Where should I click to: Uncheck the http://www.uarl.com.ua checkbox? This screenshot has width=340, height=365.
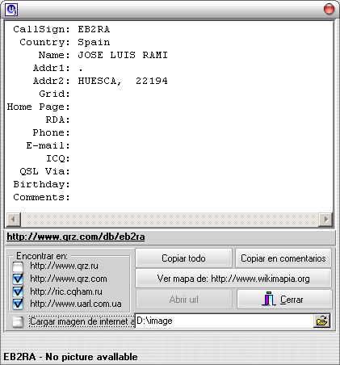click(x=18, y=304)
